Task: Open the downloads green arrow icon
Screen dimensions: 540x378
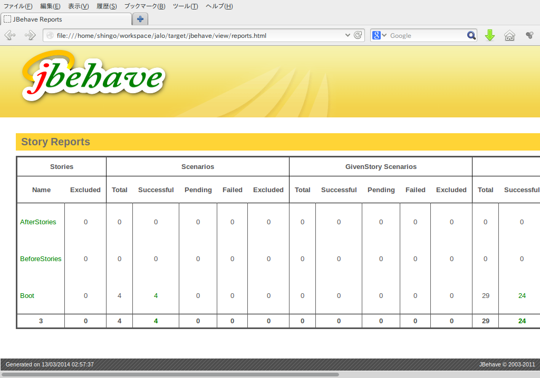Action: pos(490,36)
